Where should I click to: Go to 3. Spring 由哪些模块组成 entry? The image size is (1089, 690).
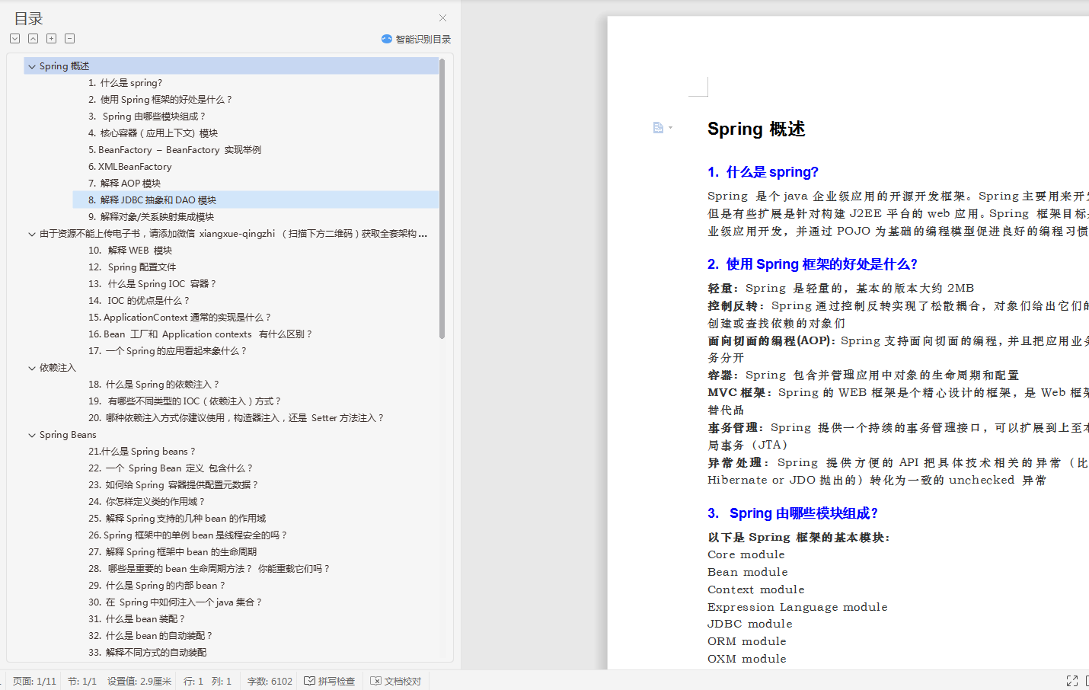click(x=147, y=117)
